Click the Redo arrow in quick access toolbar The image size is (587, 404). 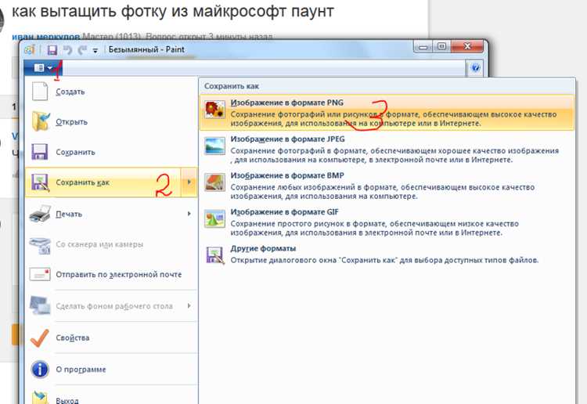pyautogui.click(x=82, y=50)
